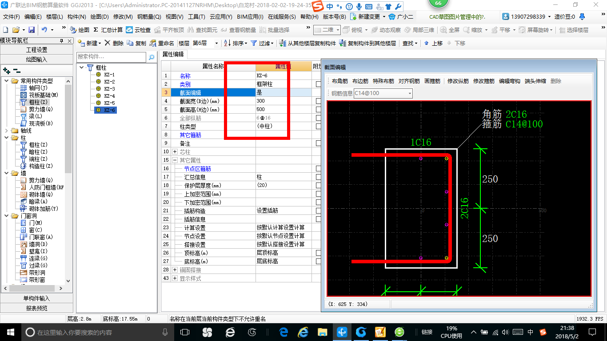Undo the last action with the undo arrow

point(44,30)
